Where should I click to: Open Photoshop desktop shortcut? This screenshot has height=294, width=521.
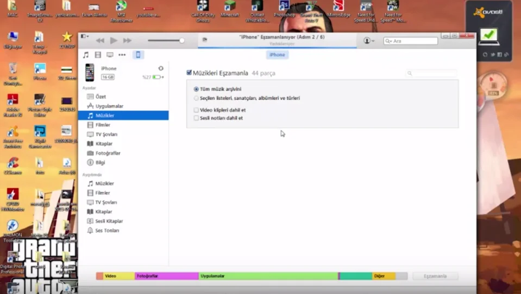tap(285, 9)
